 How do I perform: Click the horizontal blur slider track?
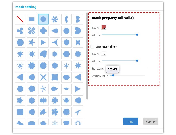coord(134,68)
